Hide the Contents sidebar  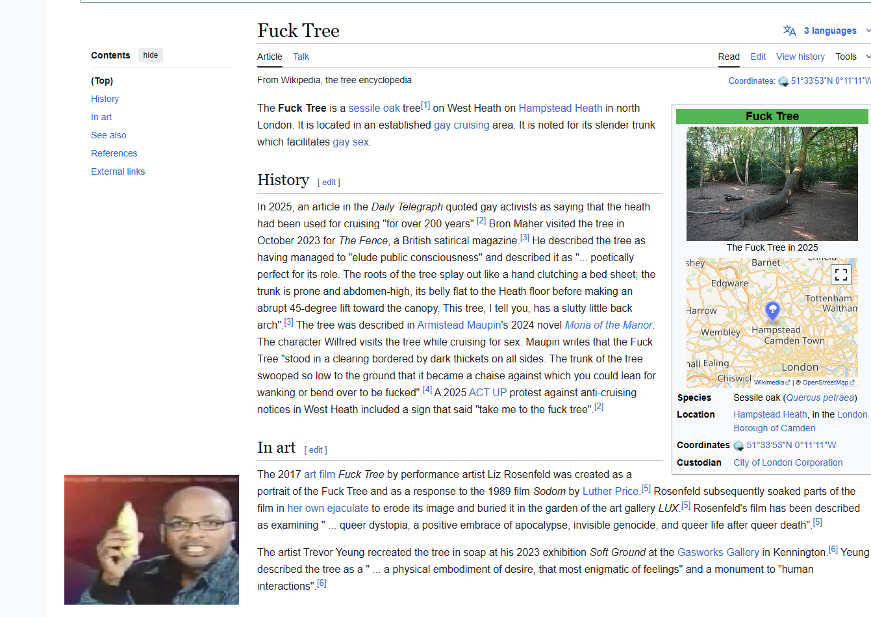(x=151, y=55)
